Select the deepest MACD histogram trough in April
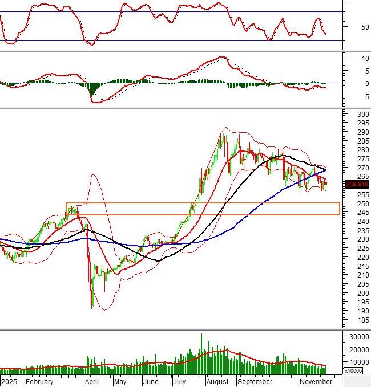 [91, 91]
